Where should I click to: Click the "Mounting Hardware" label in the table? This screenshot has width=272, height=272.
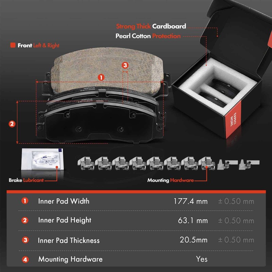[x=70, y=259]
